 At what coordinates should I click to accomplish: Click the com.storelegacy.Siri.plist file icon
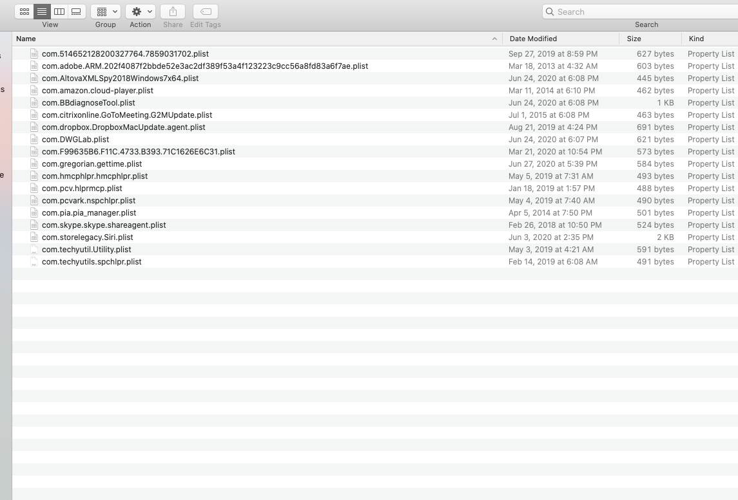click(x=34, y=237)
